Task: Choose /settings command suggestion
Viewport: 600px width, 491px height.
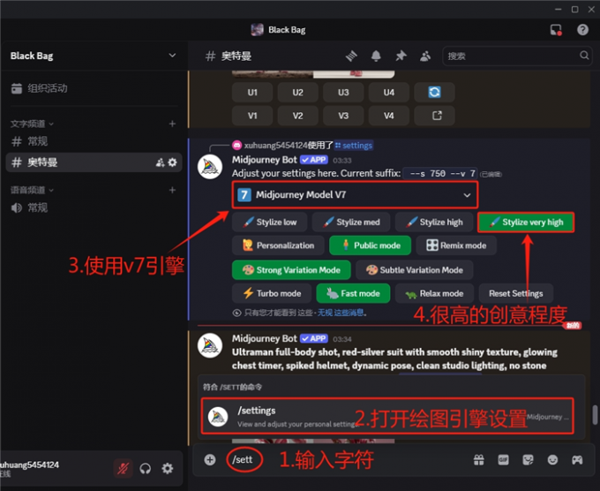Action: [387, 416]
